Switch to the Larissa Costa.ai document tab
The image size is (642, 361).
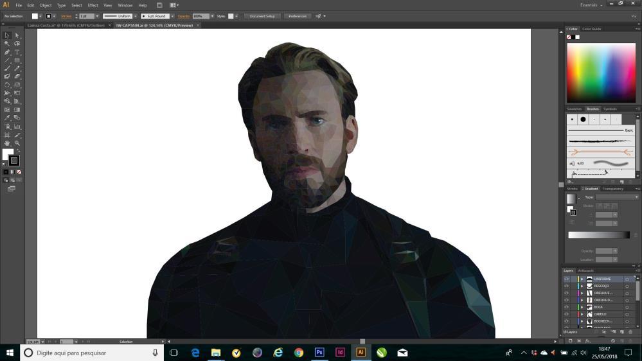click(x=66, y=26)
